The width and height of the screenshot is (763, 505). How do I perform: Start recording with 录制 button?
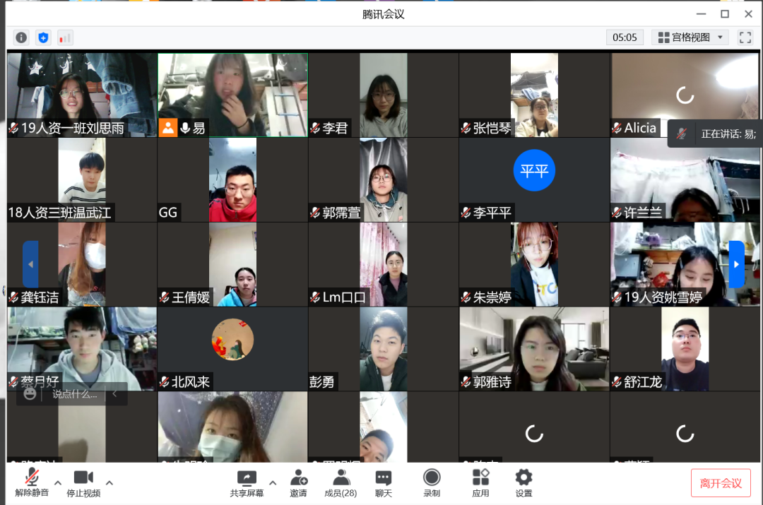click(x=432, y=483)
